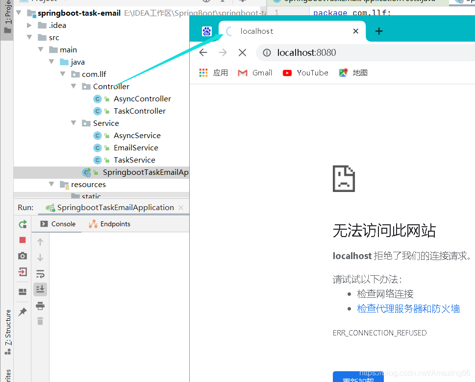Click the ERR_CONNECTION_REFUSED error code text

click(379, 333)
